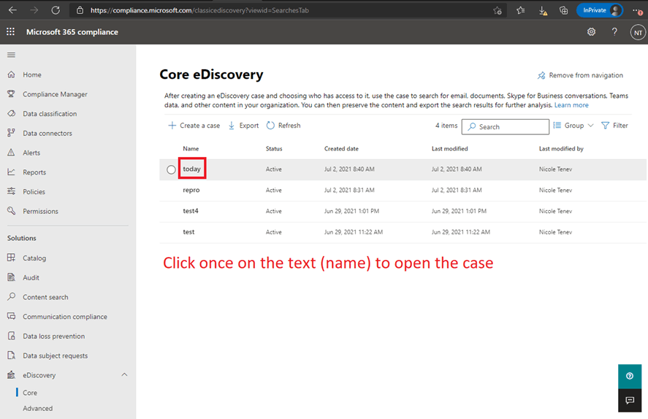The image size is (648, 419).
Task: Click the browser back arrow
Action: point(12,10)
